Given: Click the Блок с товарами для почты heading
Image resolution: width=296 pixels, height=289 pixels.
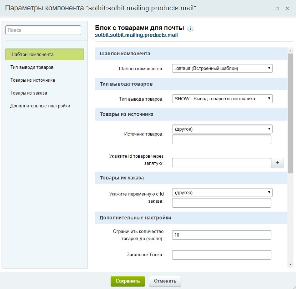Looking at the screenshot, I should pyautogui.click(x=139, y=28).
